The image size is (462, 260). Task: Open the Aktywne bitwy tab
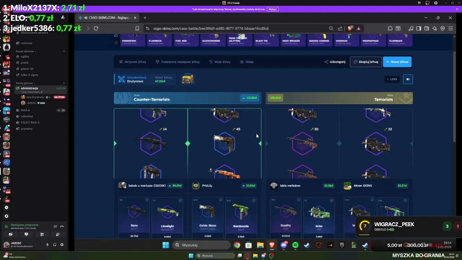(133, 62)
